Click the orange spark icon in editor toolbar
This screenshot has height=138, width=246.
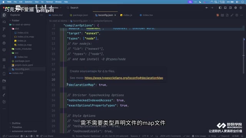(x=218, y=15)
